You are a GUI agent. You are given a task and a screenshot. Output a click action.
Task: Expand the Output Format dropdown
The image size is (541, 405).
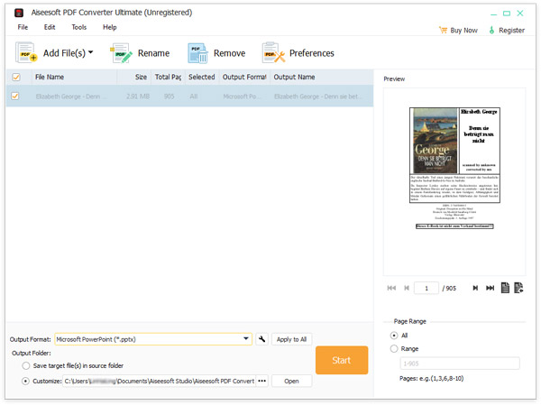[x=246, y=339]
